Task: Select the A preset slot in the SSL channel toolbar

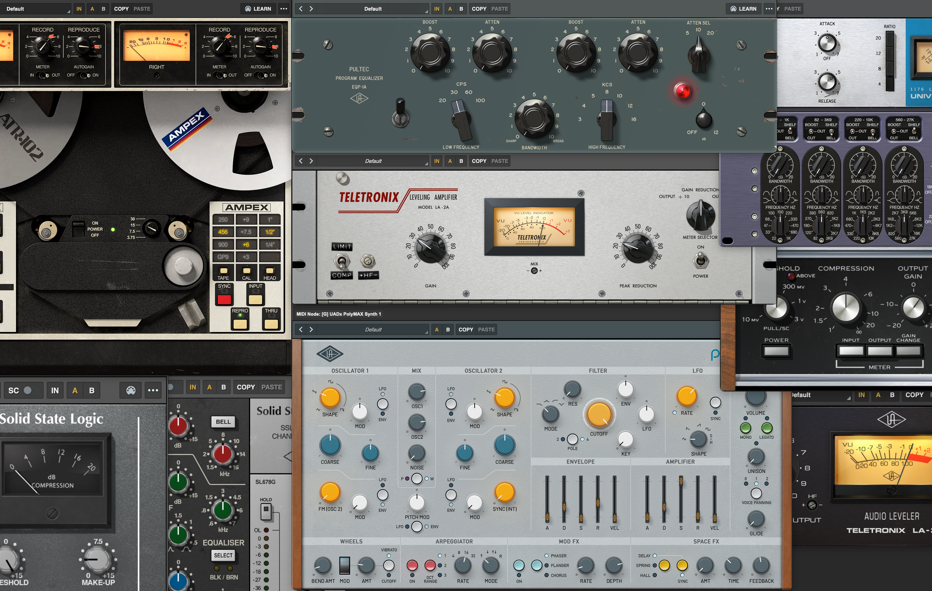Action: (209, 387)
